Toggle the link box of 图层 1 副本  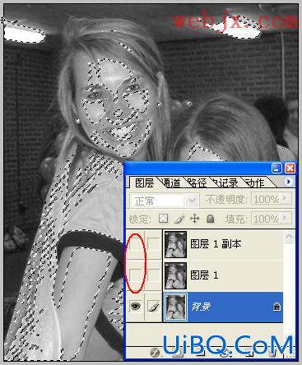pos(153,243)
